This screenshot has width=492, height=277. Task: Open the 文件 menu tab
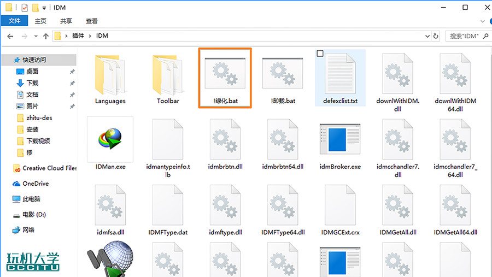(x=14, y=21)
